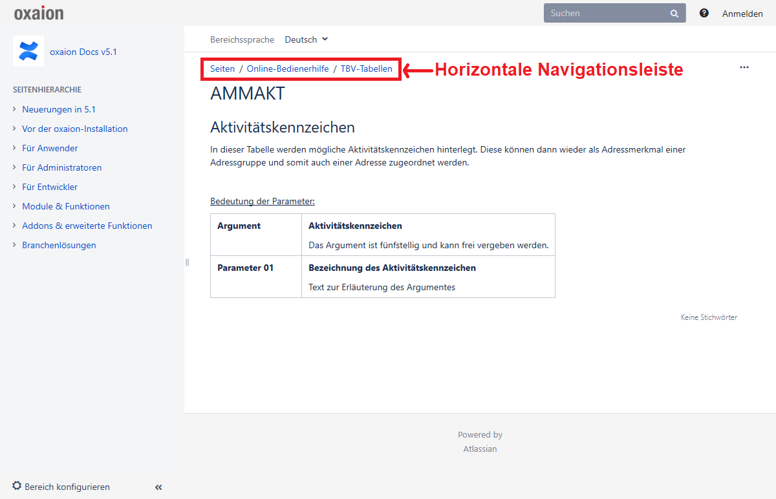Expand the Neuerungen in 5.1 tree node
The height and width of the screenshot is (499, 776).
14,109
